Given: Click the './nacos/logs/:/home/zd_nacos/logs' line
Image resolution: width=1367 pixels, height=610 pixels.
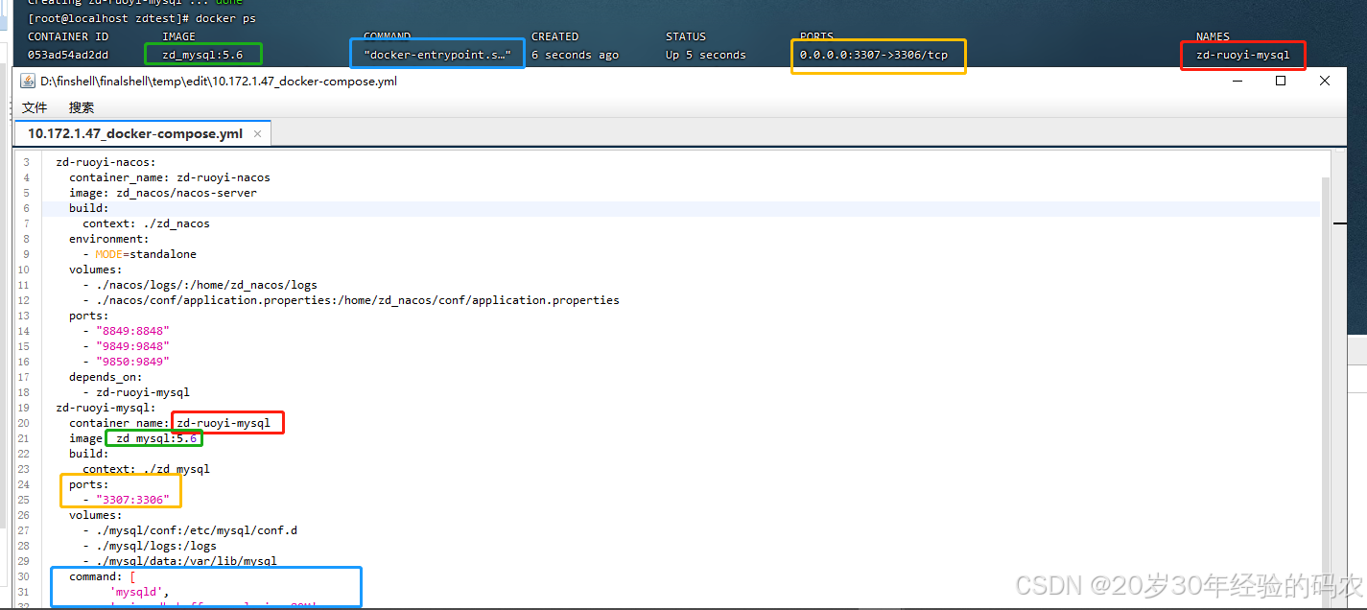Looking at the screenshot, I should tap(200, 285).
